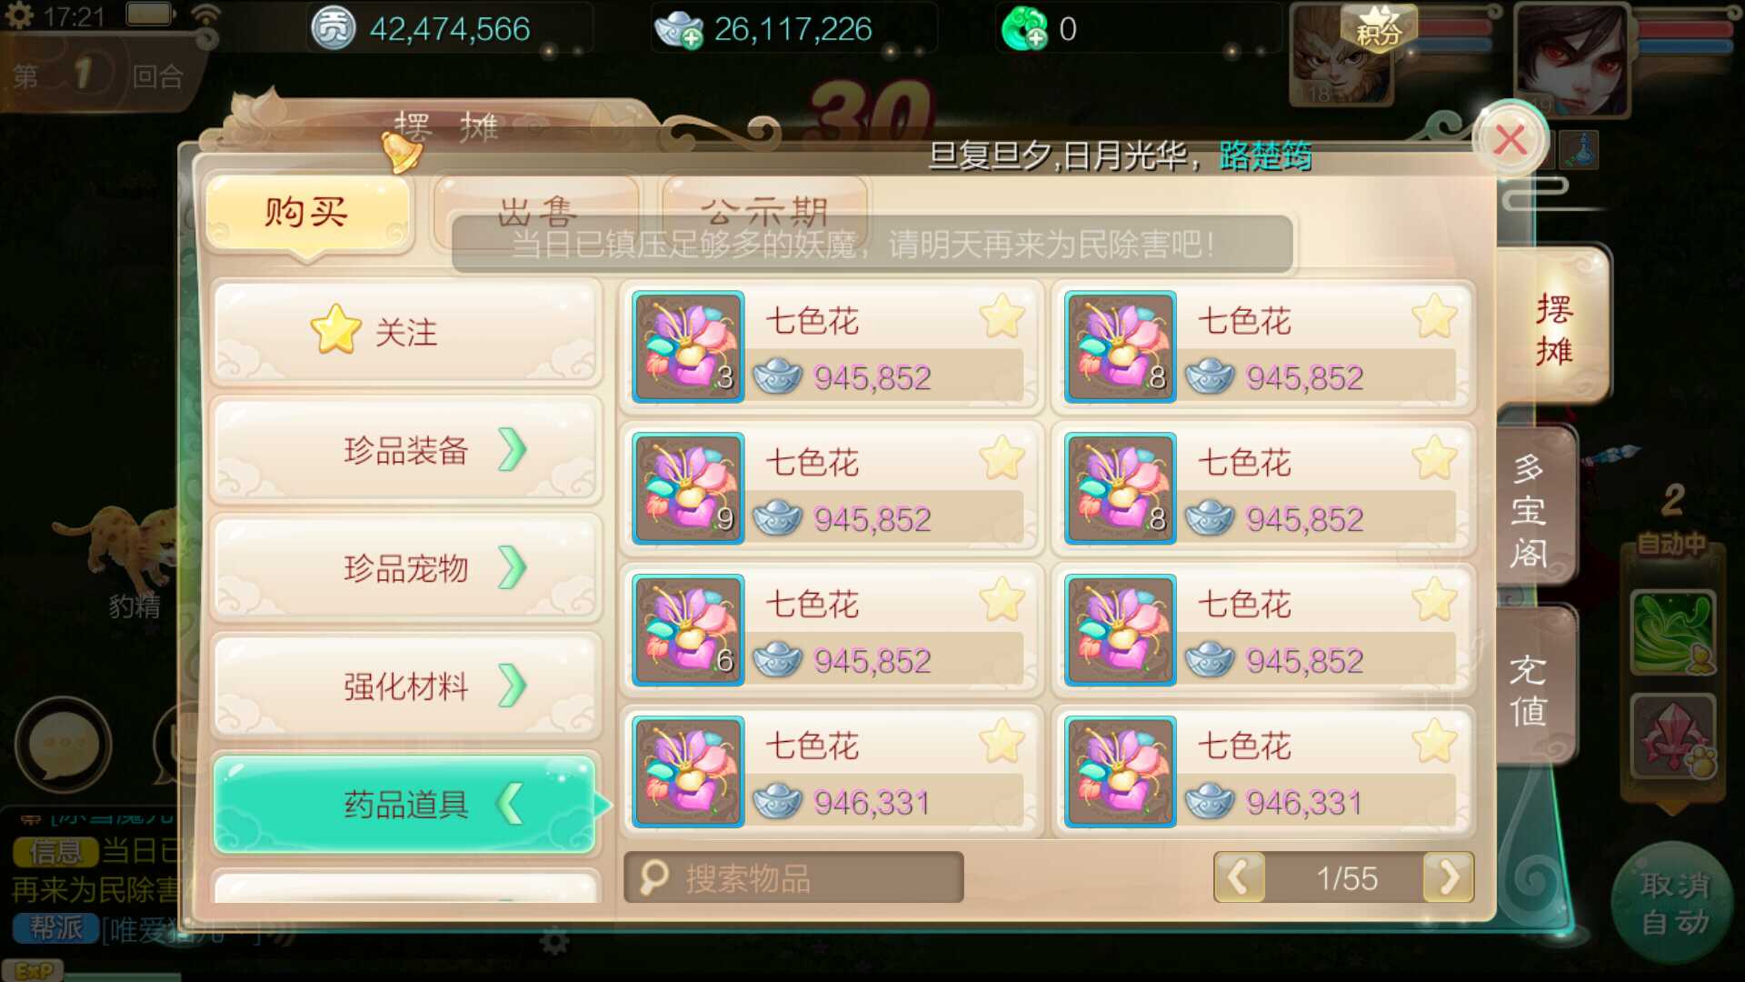Expand the 珍品宠物 category

(406, 568)
